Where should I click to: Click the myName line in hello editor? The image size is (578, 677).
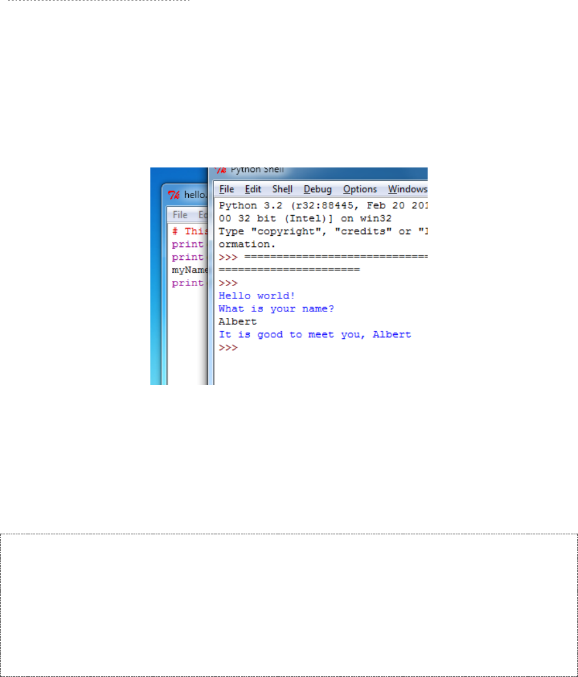pos(190,270)
